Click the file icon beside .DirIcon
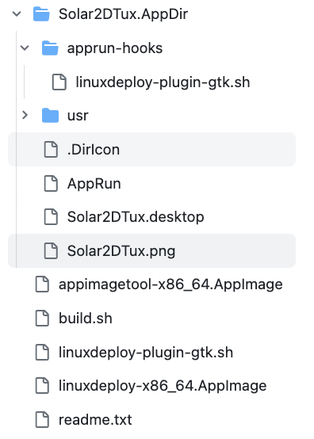 pyautogui.click(x=51, y=150)
